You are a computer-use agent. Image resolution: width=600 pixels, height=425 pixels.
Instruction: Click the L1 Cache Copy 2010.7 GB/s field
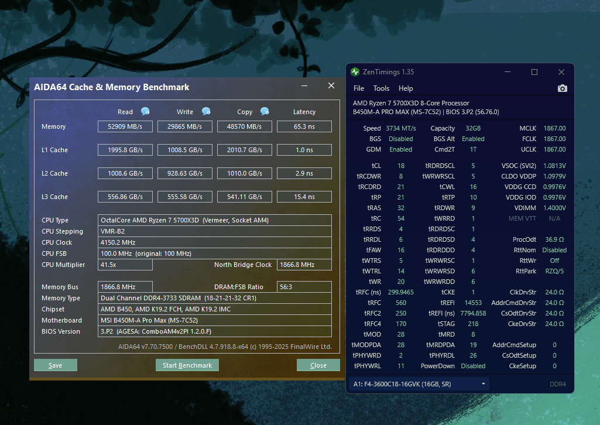click(245, 150)
